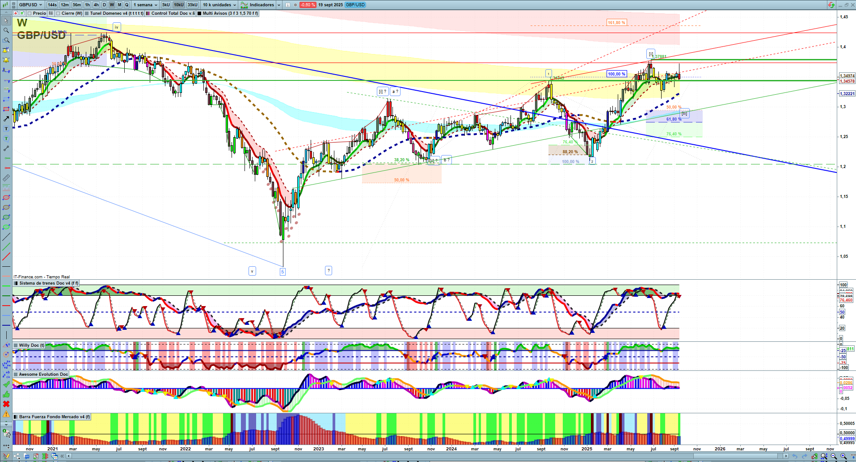Toggle the Cierre (W) checkbox

pos(58,13)
